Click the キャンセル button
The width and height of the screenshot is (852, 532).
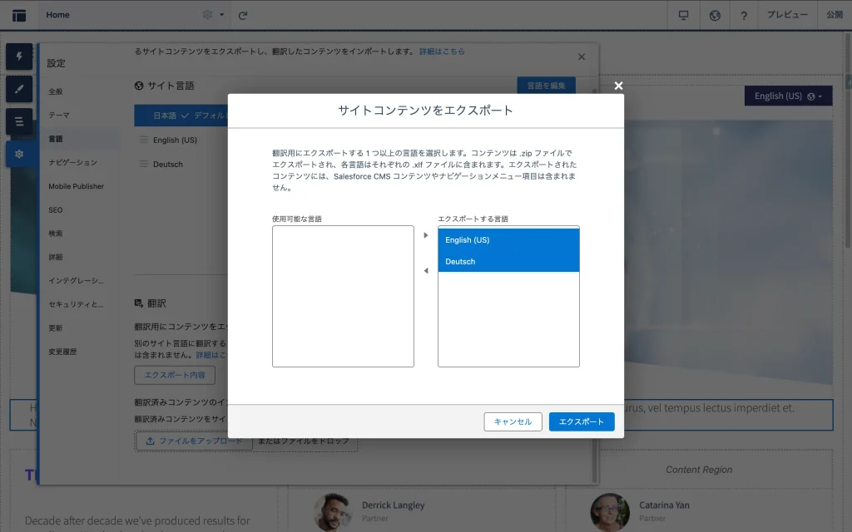coord(513,421)
